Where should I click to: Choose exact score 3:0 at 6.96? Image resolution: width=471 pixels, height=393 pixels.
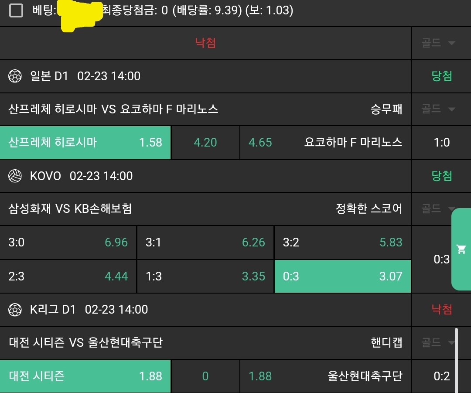click(68, 243)
